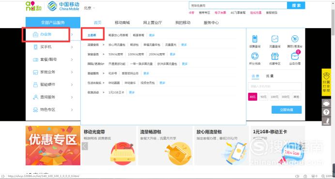Open the 放心用流量包 promo card

222,146
